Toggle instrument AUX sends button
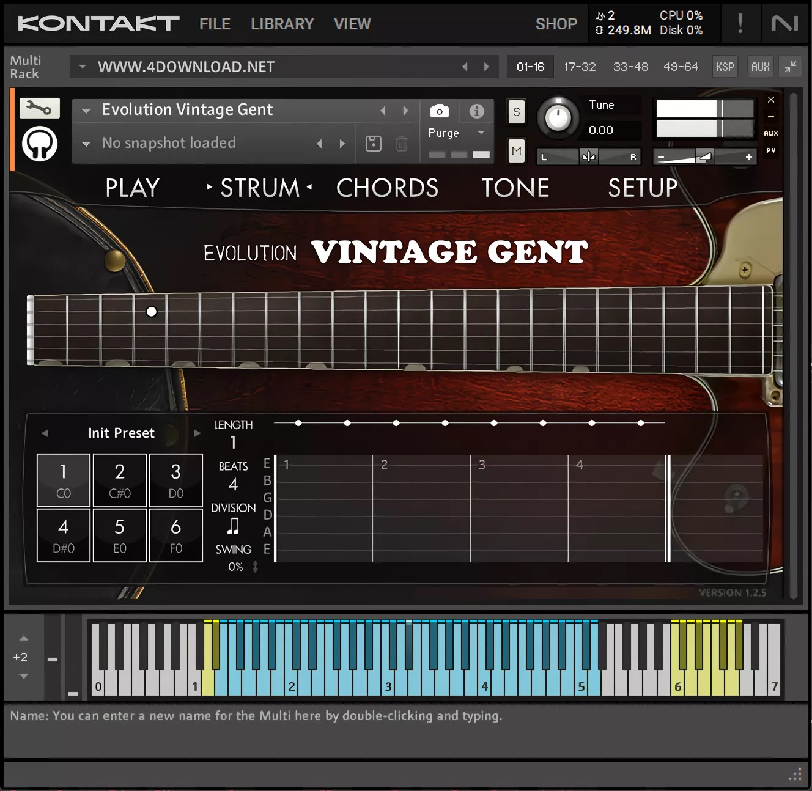Viewport: 812px width, 791px height. click(771, 133)
